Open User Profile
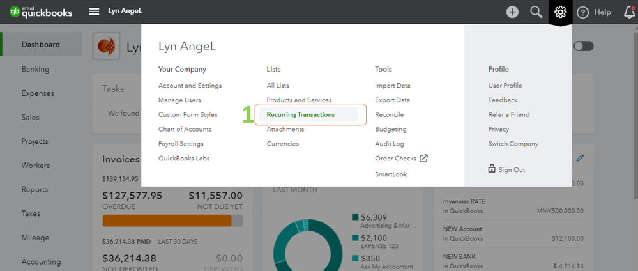638x271 pixels. pyautogui.click(x=505, y=86)
